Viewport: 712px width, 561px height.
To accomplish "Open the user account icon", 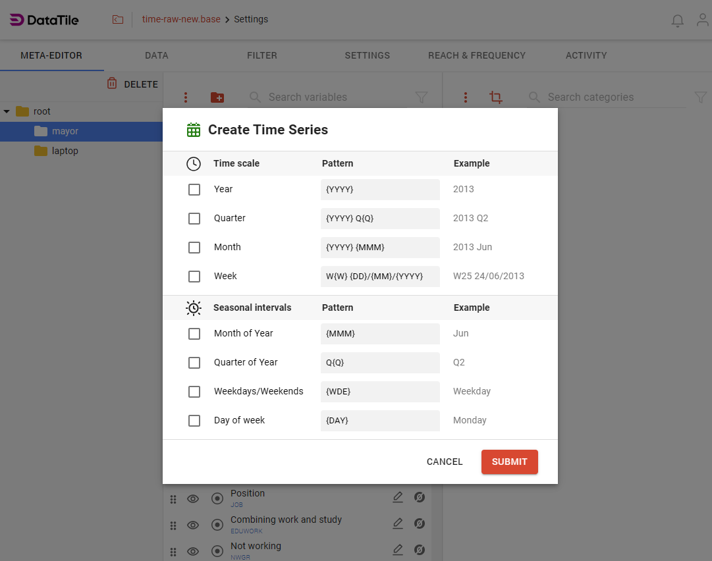I will point(702,20).
